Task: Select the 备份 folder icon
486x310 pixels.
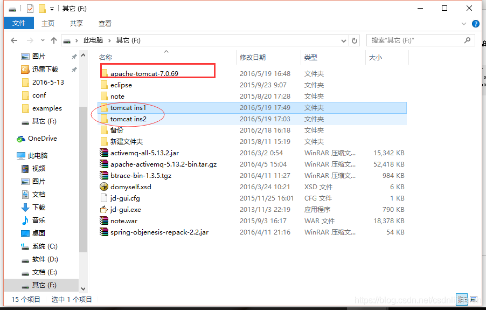Action: click(104, 130)
